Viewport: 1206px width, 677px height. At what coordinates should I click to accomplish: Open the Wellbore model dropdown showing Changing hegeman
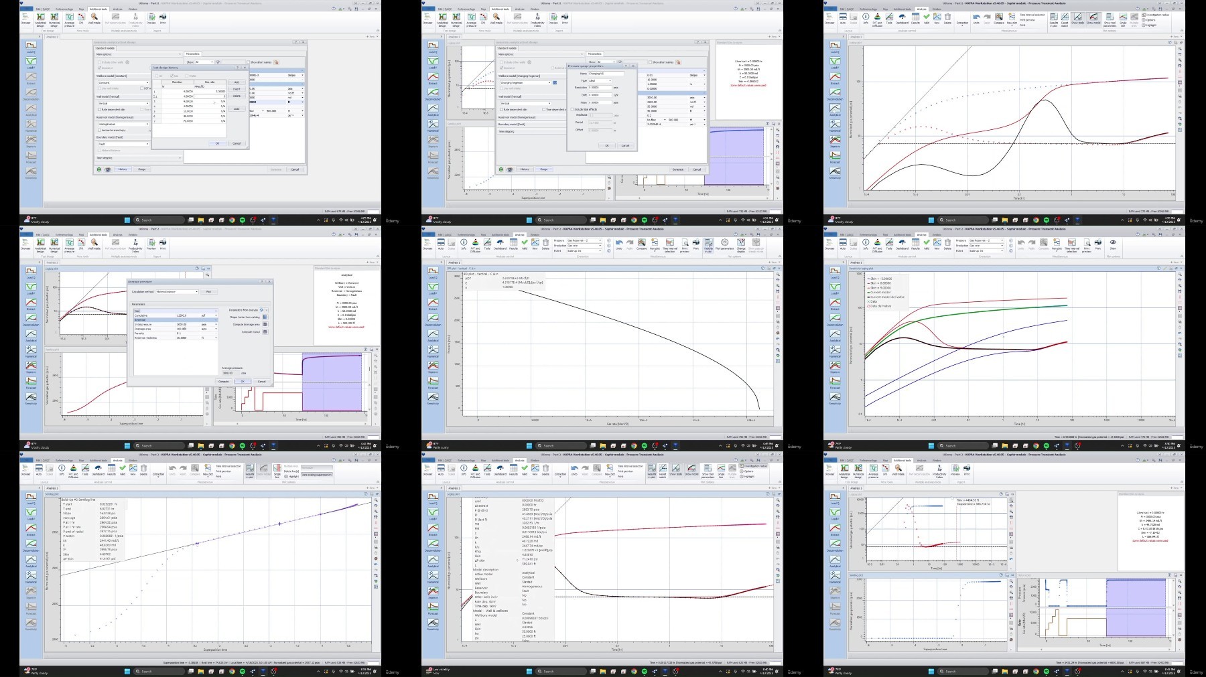[526, 83]
